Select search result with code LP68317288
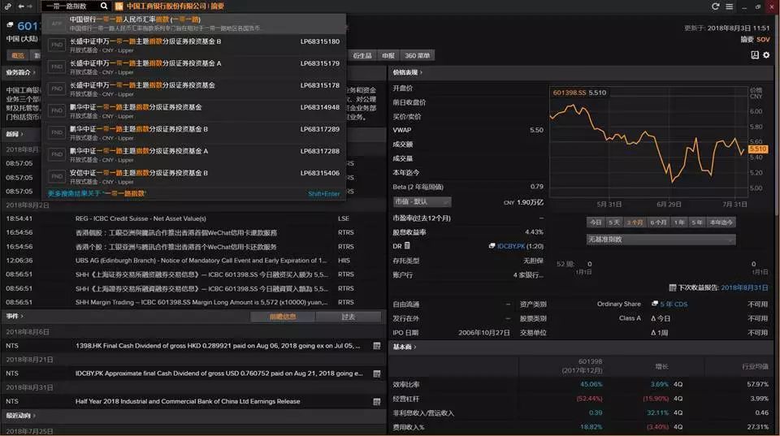 (194, 154)
